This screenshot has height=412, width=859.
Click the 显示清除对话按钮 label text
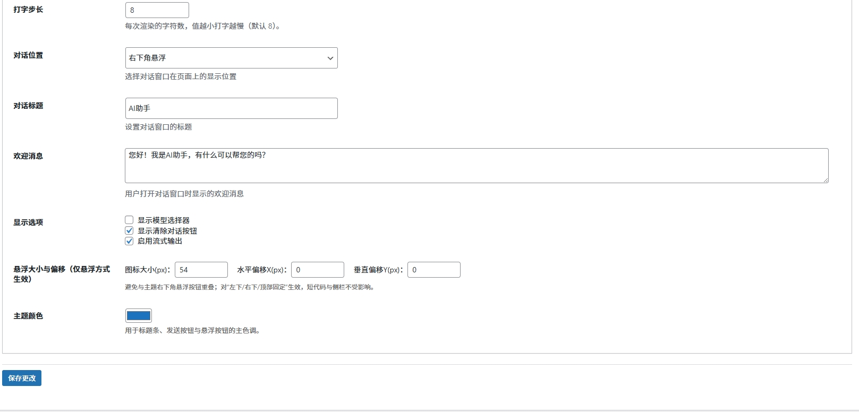[167, 231]
